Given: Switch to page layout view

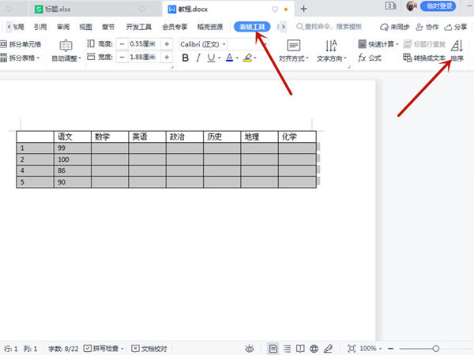Looking at the screenshot, I should click(273, 348).
